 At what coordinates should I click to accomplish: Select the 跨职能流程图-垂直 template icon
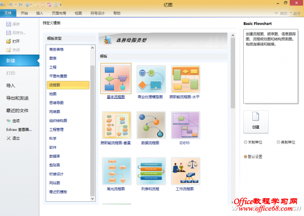(117, 125)
